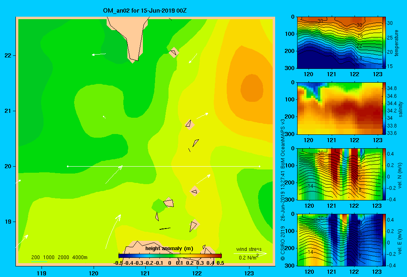Open the temperature cross-section panel
Image resolution: width=407 pixels, height=277 pixels.
[x=340, y=43]
